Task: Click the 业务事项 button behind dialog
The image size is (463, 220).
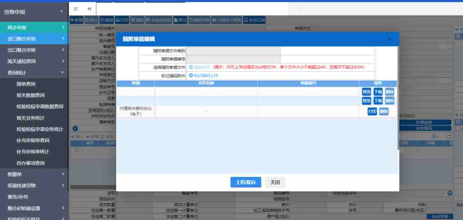Action: [x=425, y=128]
